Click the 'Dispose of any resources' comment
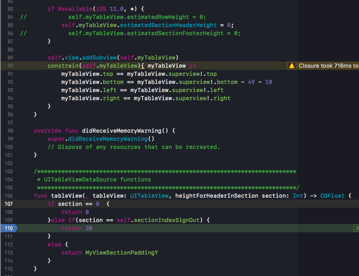The image size is (359, 276). point(134,147)
